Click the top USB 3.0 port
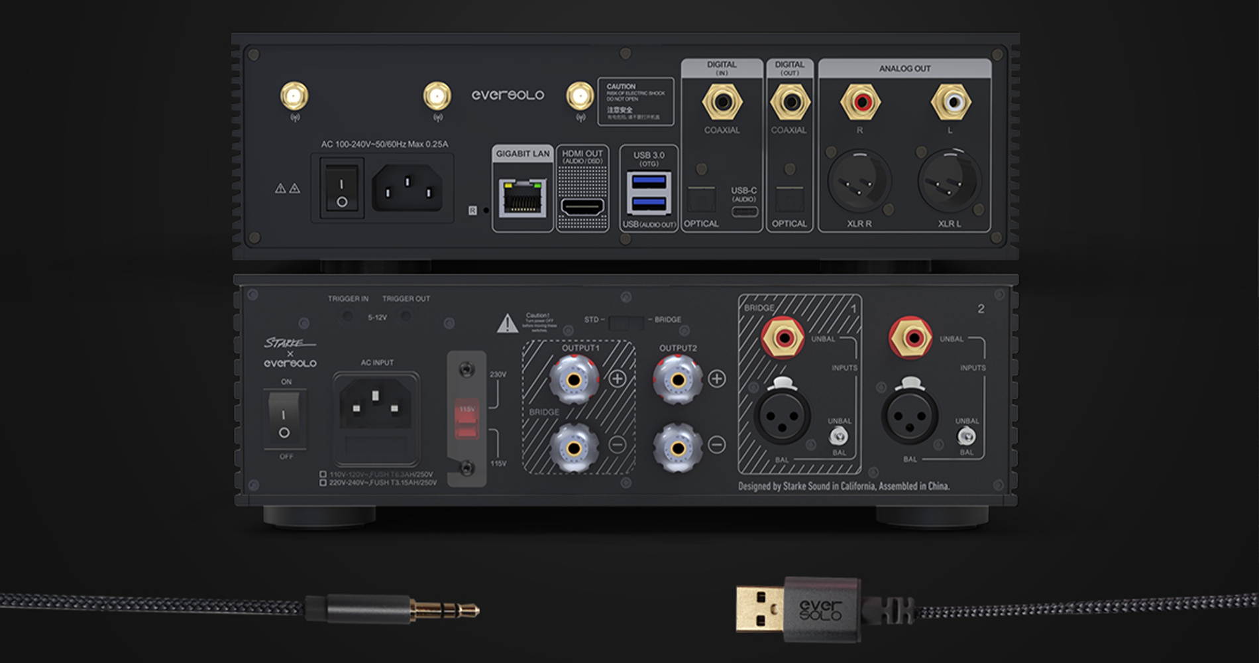 click(649, 181)
